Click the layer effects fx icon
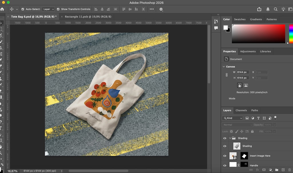Screen dimensions: 293x173 pos(257,170)
